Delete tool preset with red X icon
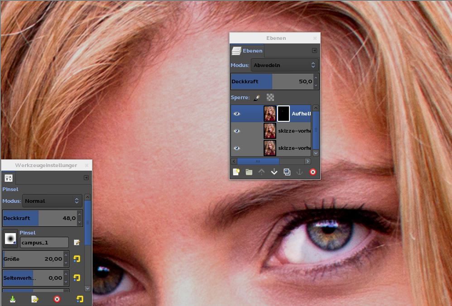This screenshot has width=452, height=306. [x=57, y=299]
